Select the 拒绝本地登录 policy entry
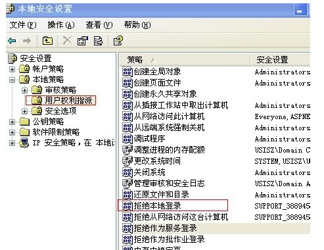This screenshot has width=324, height=250. 157,206
